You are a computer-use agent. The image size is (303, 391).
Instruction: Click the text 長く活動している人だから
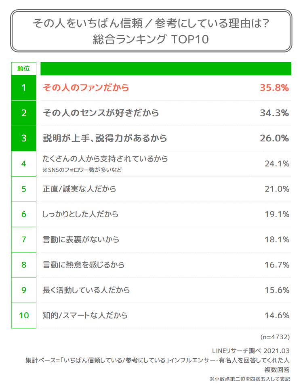pyautogui.click(x=86, y=290)
